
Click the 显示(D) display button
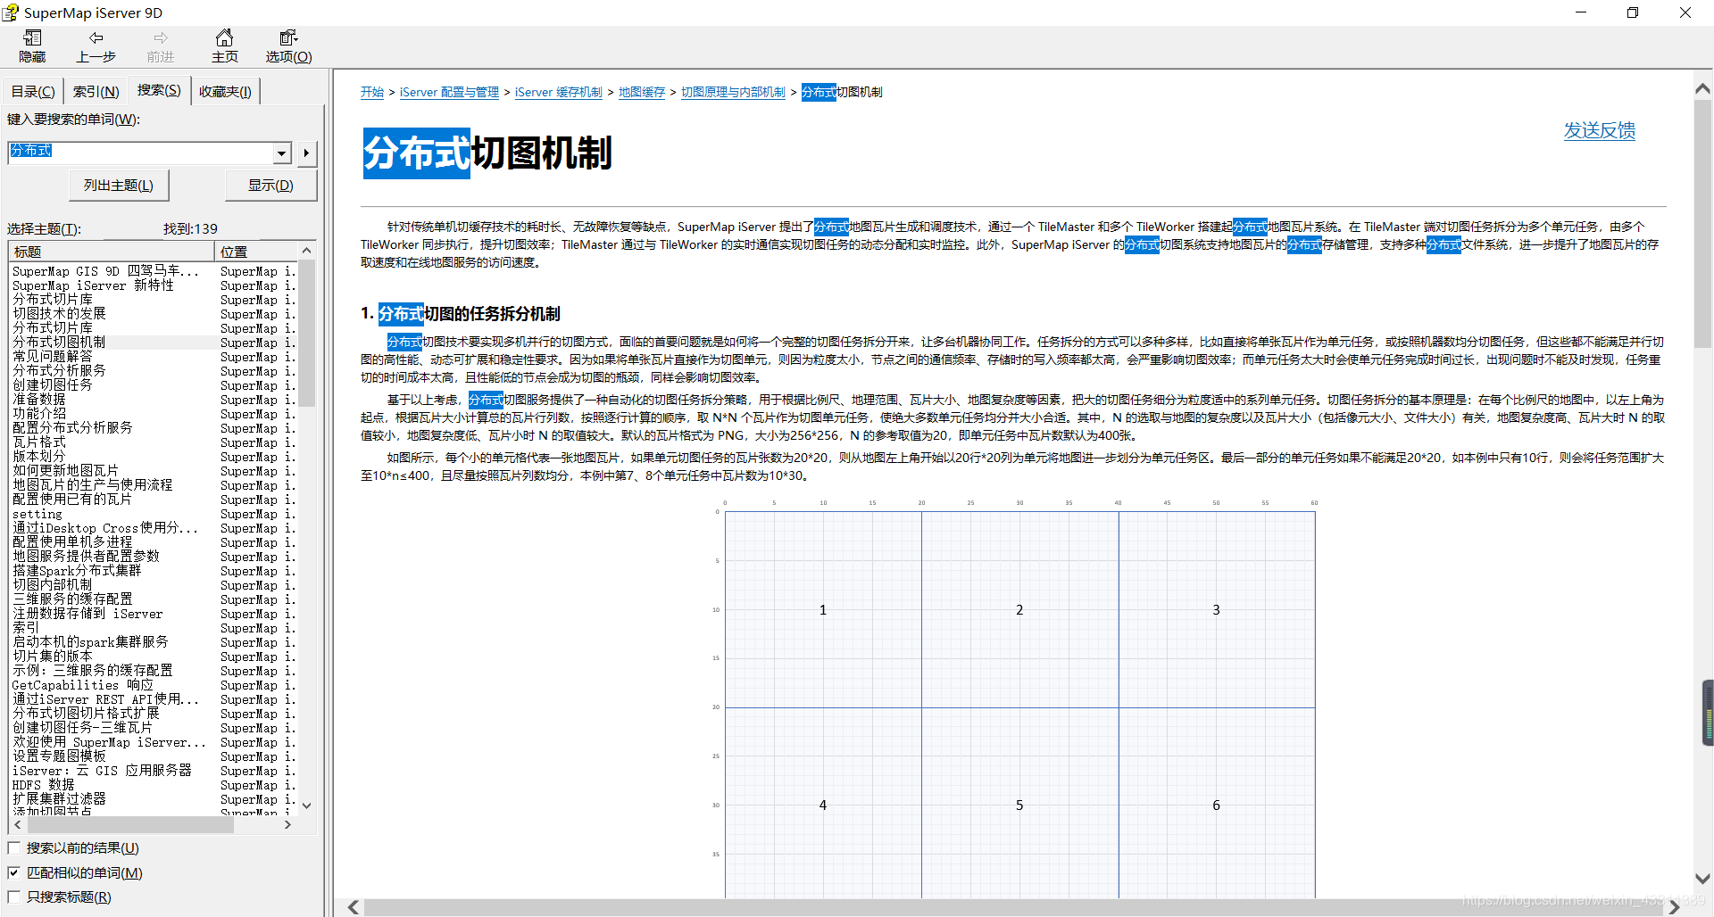[270, 185]
